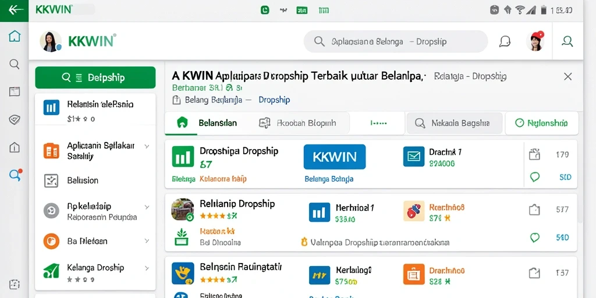The image size is (596, 298).
Task: Open the Belusion sidebar item
Action: [95, 180]
